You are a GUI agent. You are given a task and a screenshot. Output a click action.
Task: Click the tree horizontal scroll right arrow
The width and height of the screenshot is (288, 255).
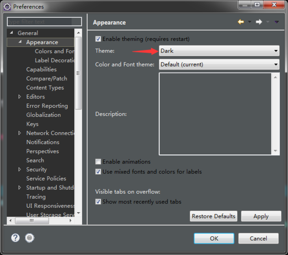[x=71, y=220]
